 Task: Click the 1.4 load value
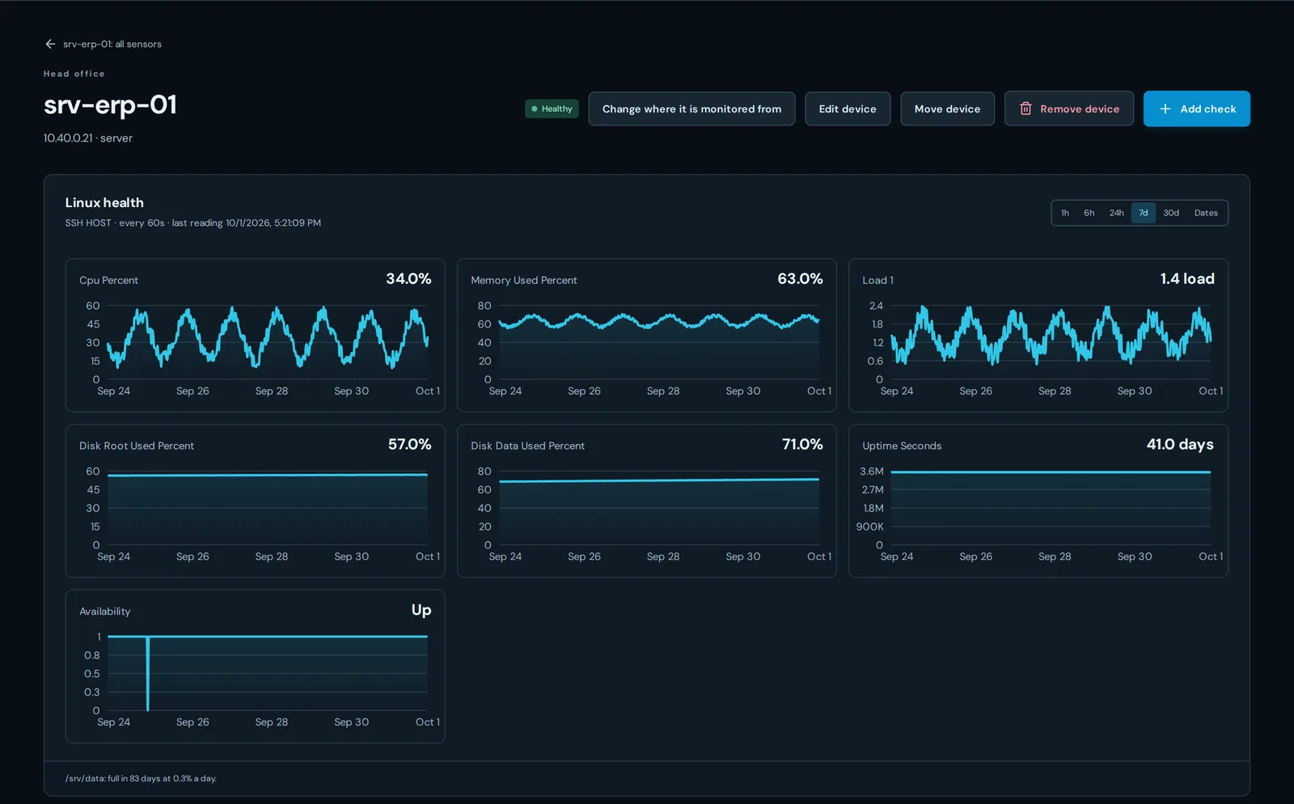click(1187, 279)
